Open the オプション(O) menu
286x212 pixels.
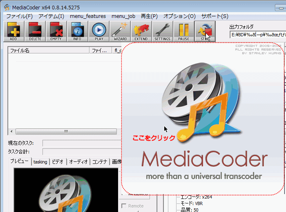179,16
